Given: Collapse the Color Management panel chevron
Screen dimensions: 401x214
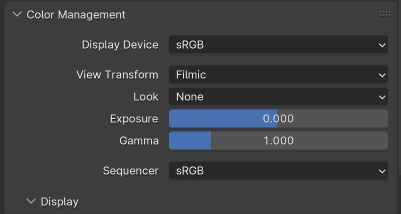Looking at the screenshot, I should pyautogui.click(x=17, y=14).
